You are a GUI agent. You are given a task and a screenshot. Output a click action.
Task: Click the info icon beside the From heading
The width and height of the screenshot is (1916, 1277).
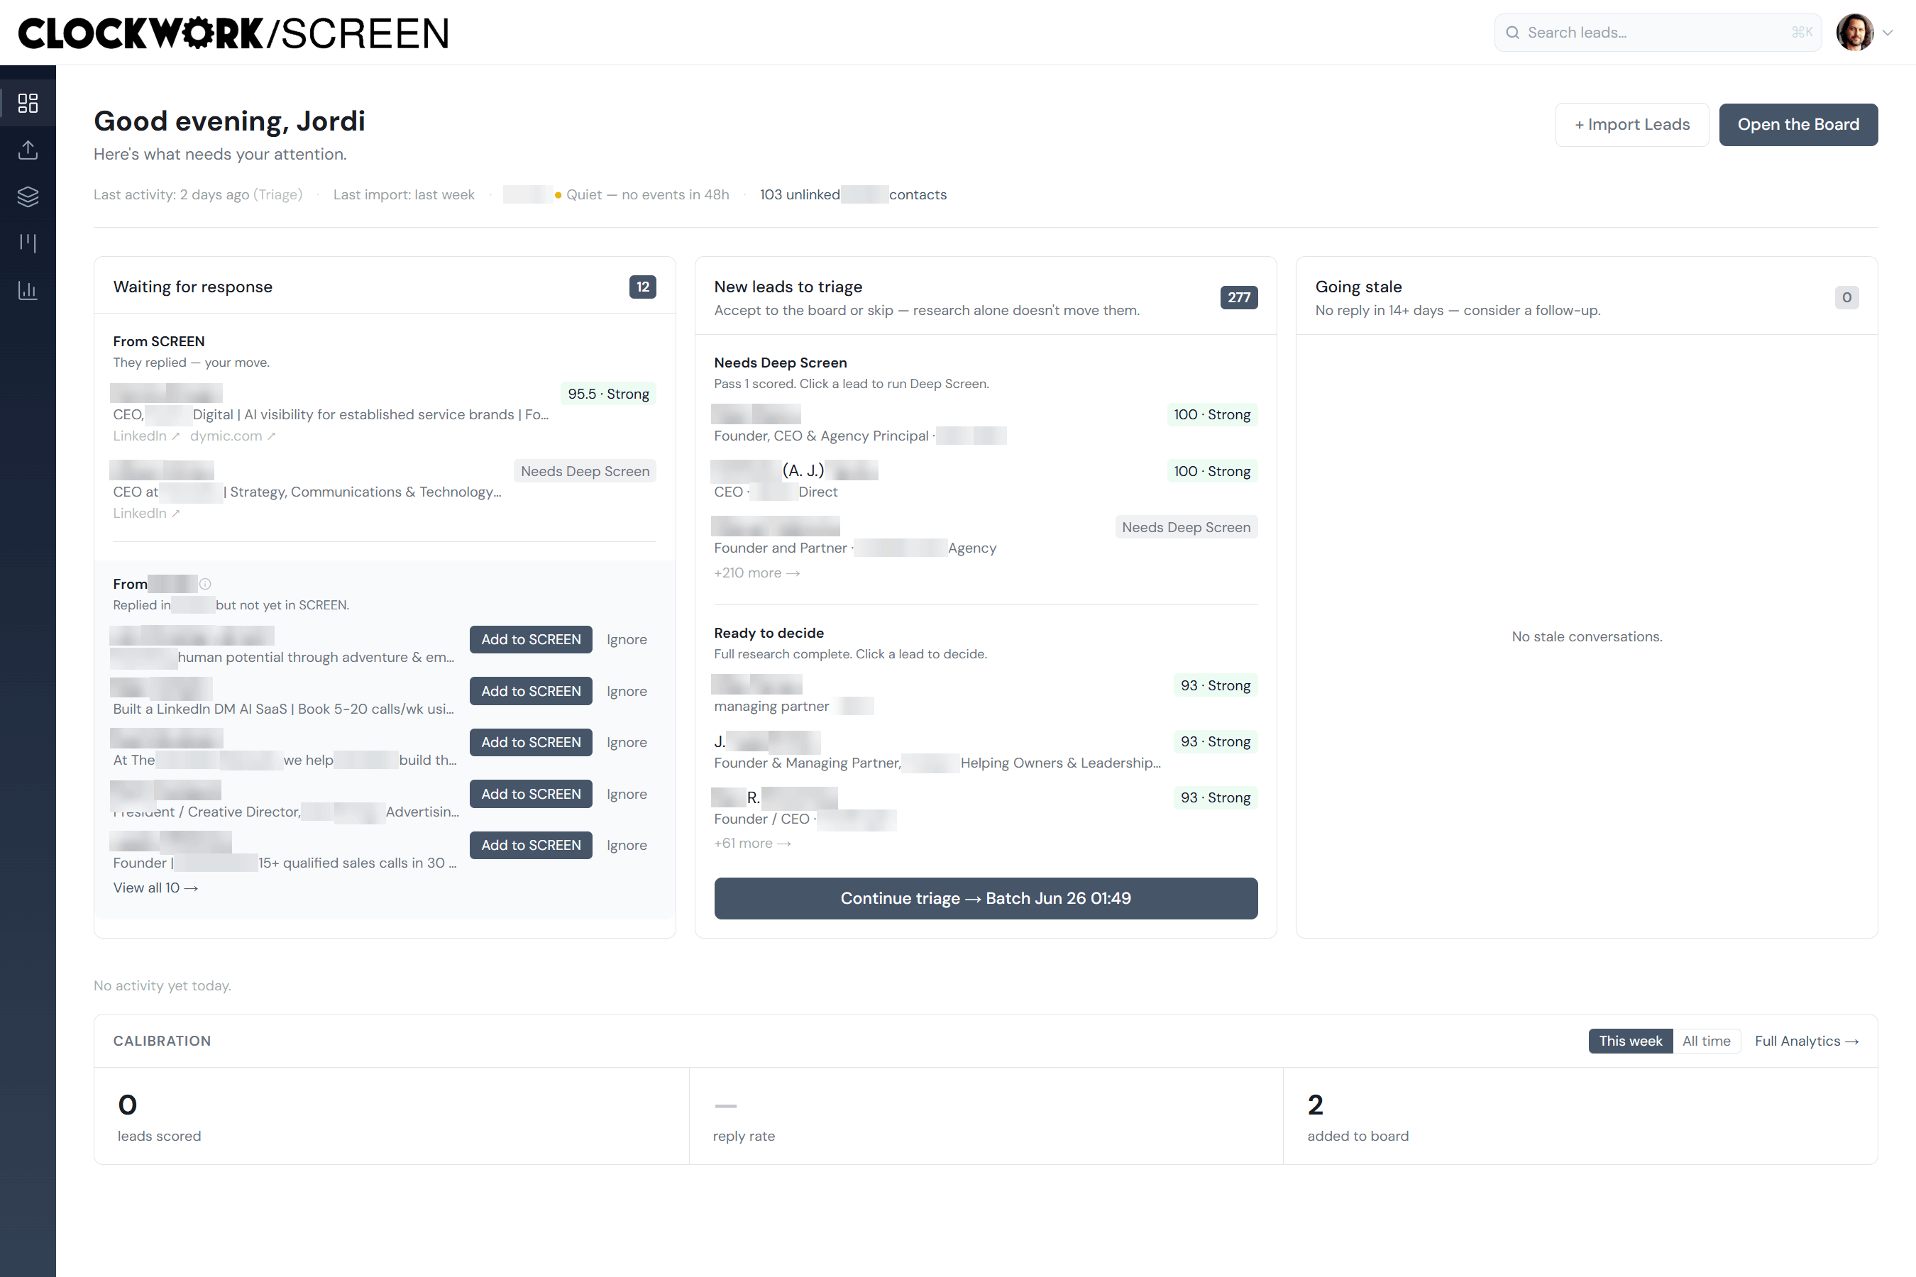[205, 584]
